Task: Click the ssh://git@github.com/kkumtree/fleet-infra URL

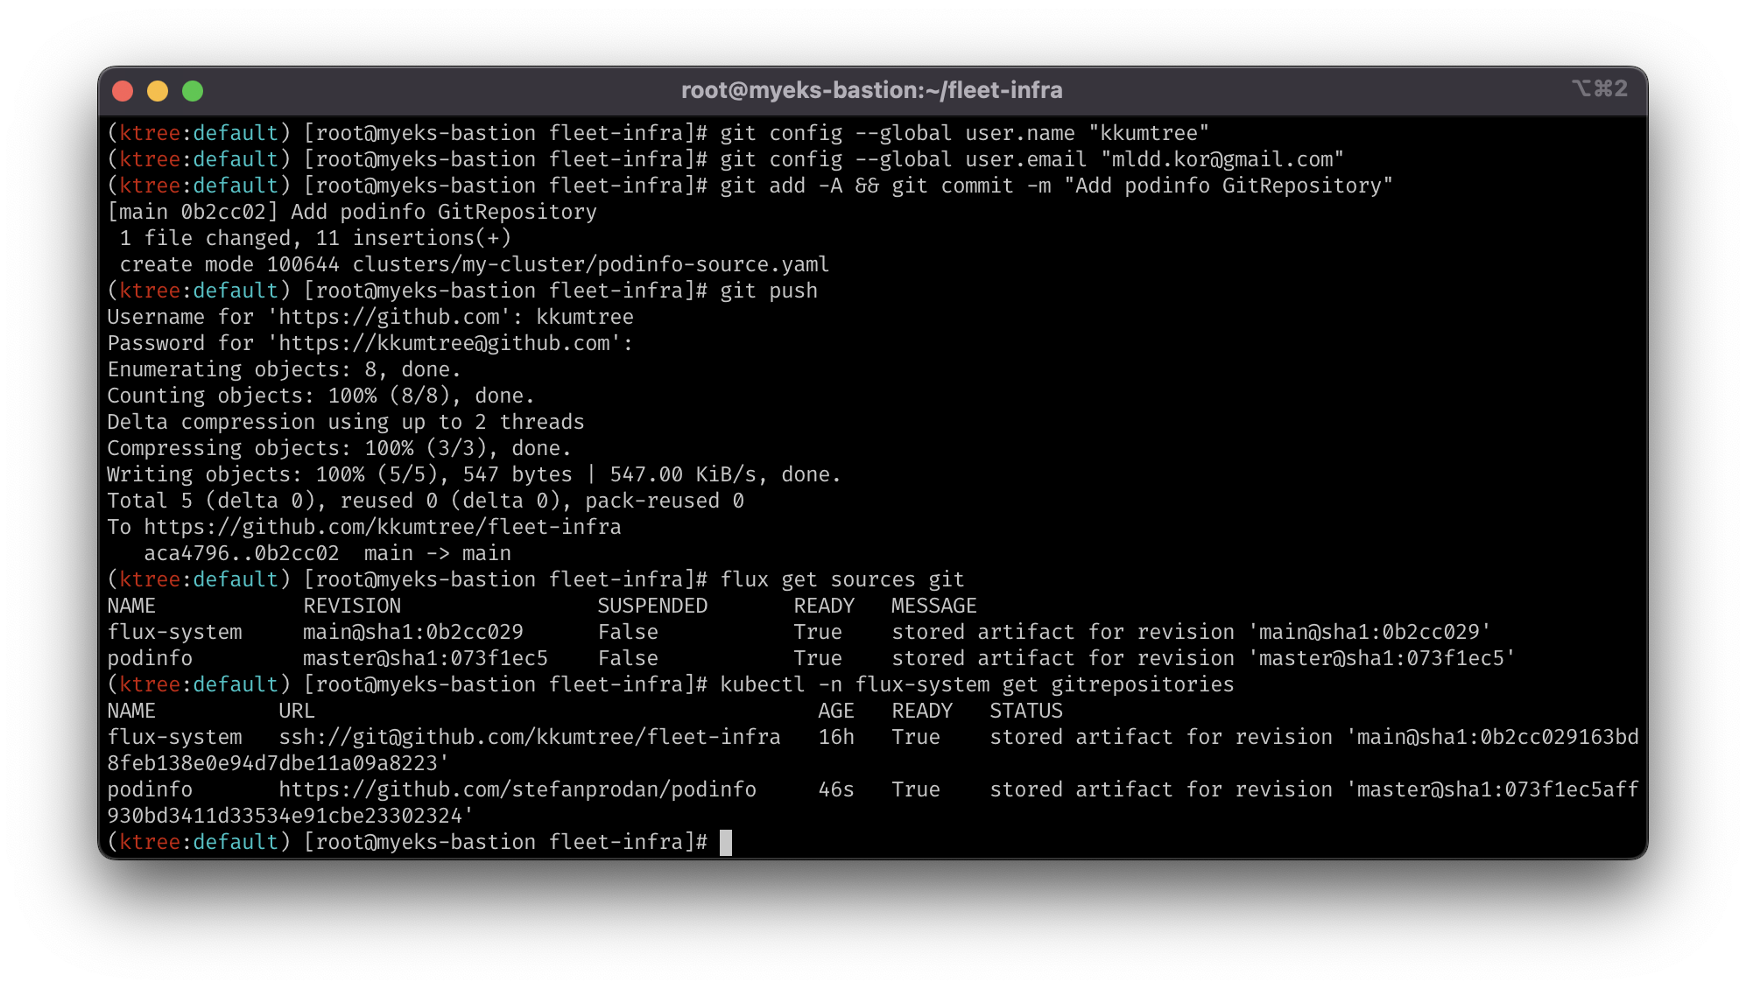Action: (x=530, y=737)
